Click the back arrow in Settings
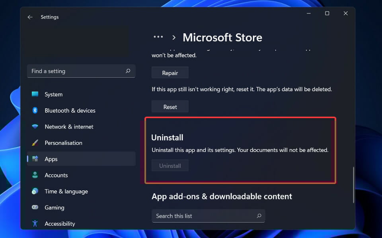 [30, 17]
